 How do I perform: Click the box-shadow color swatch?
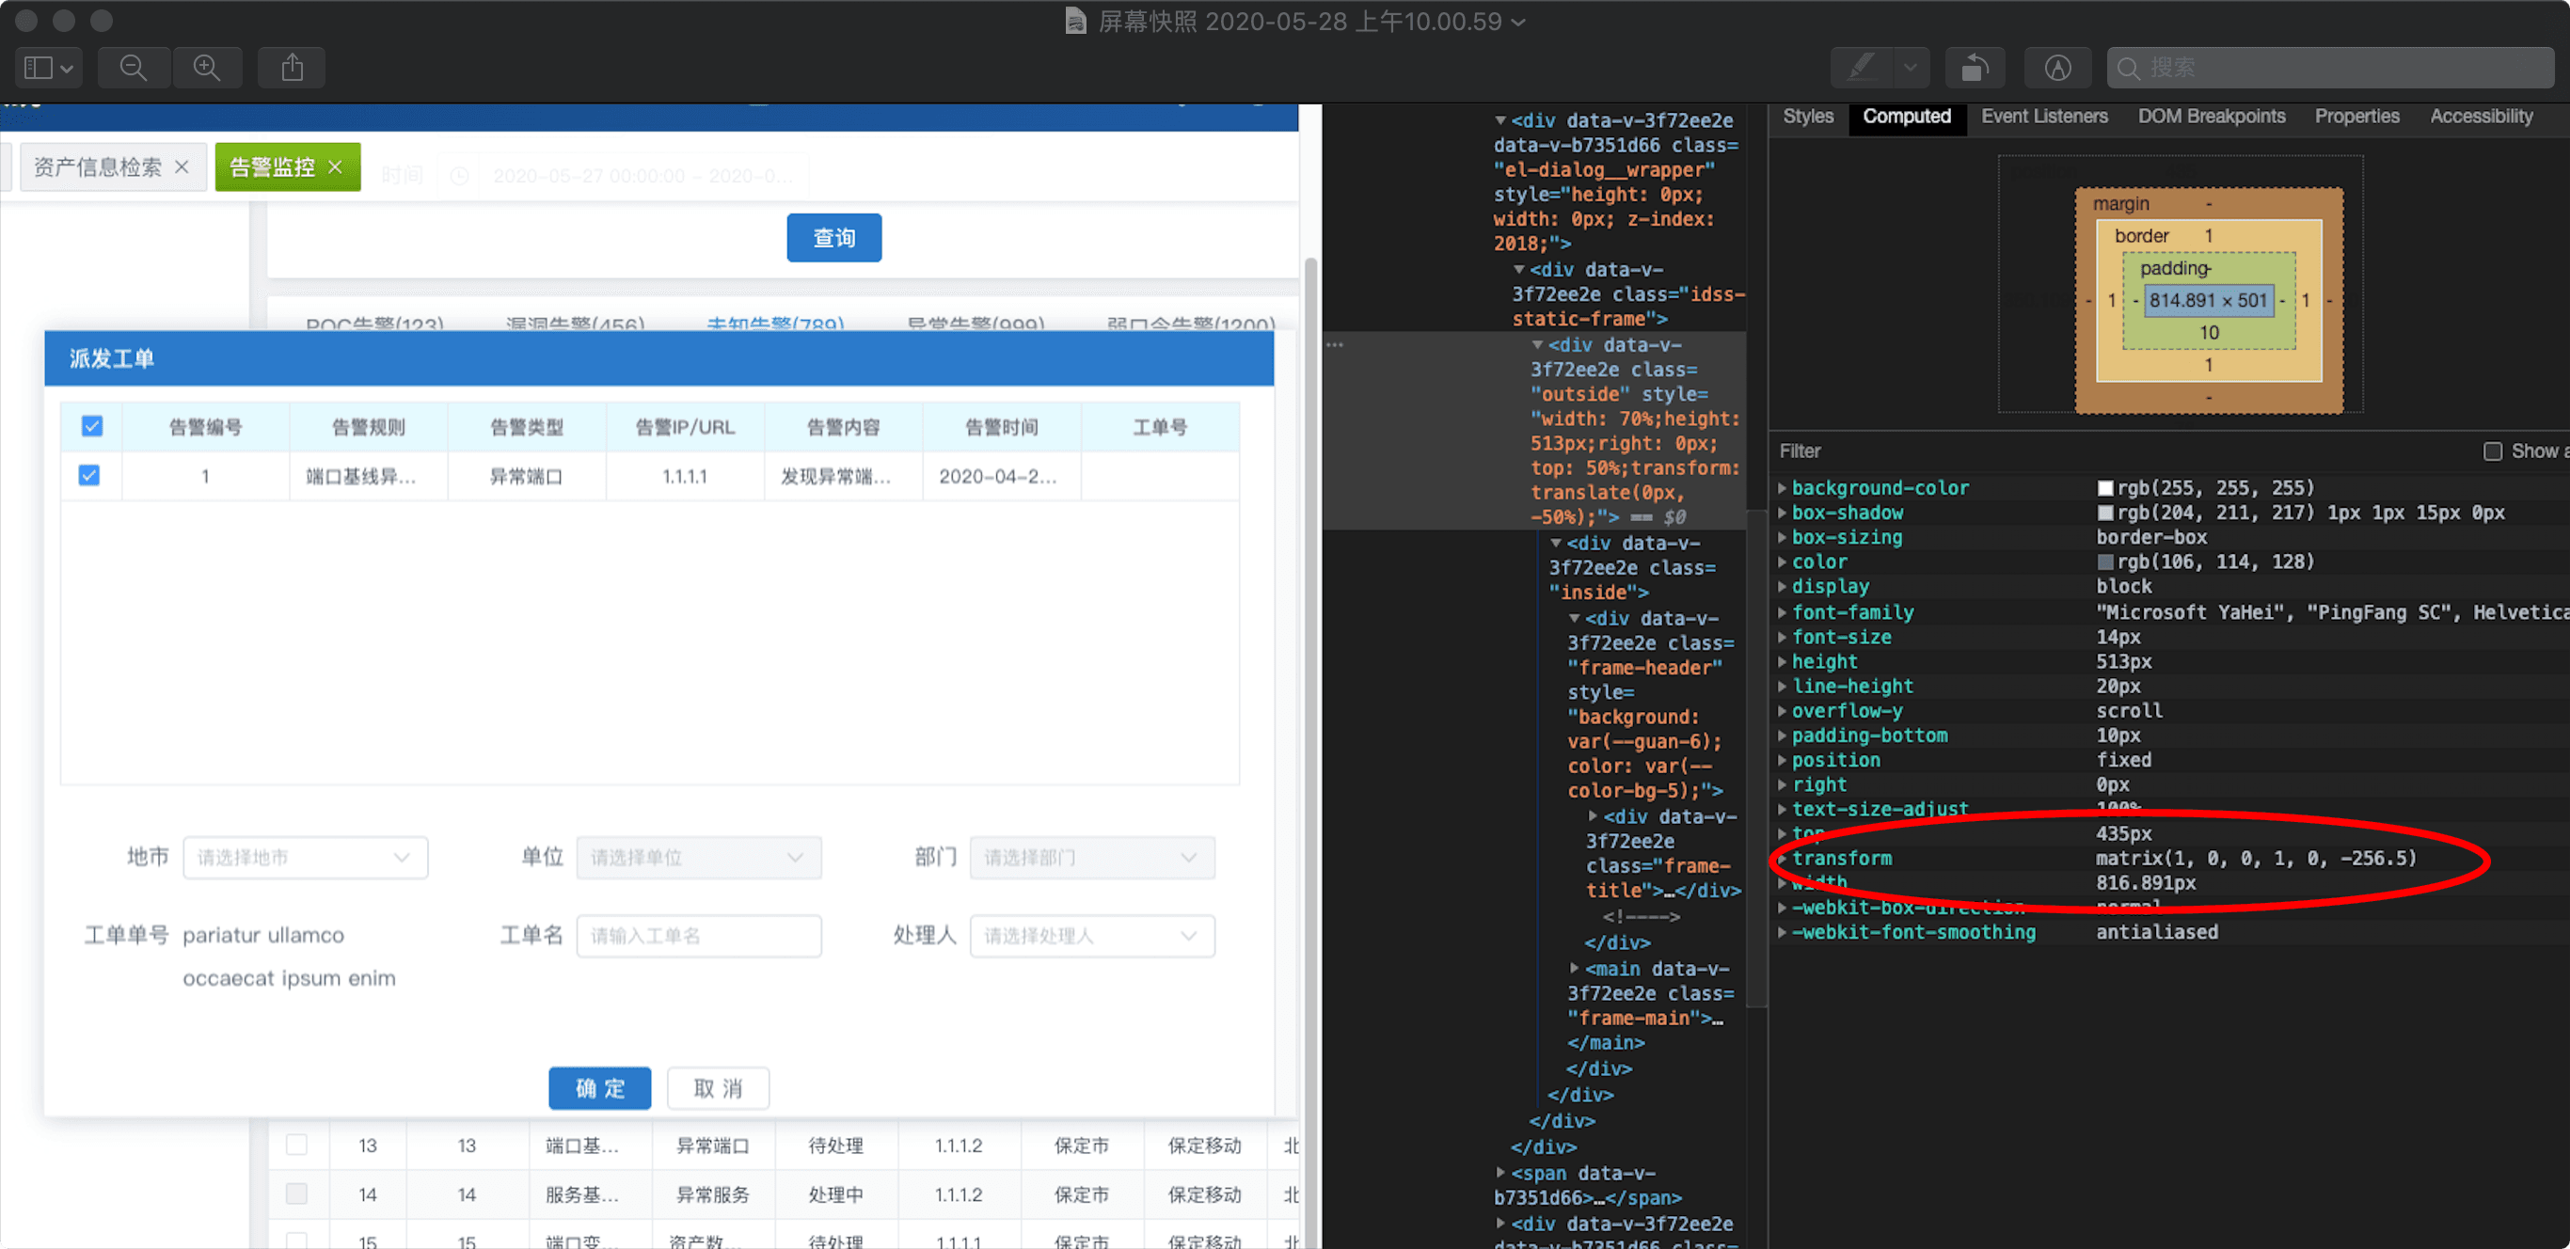[2105, 513]
